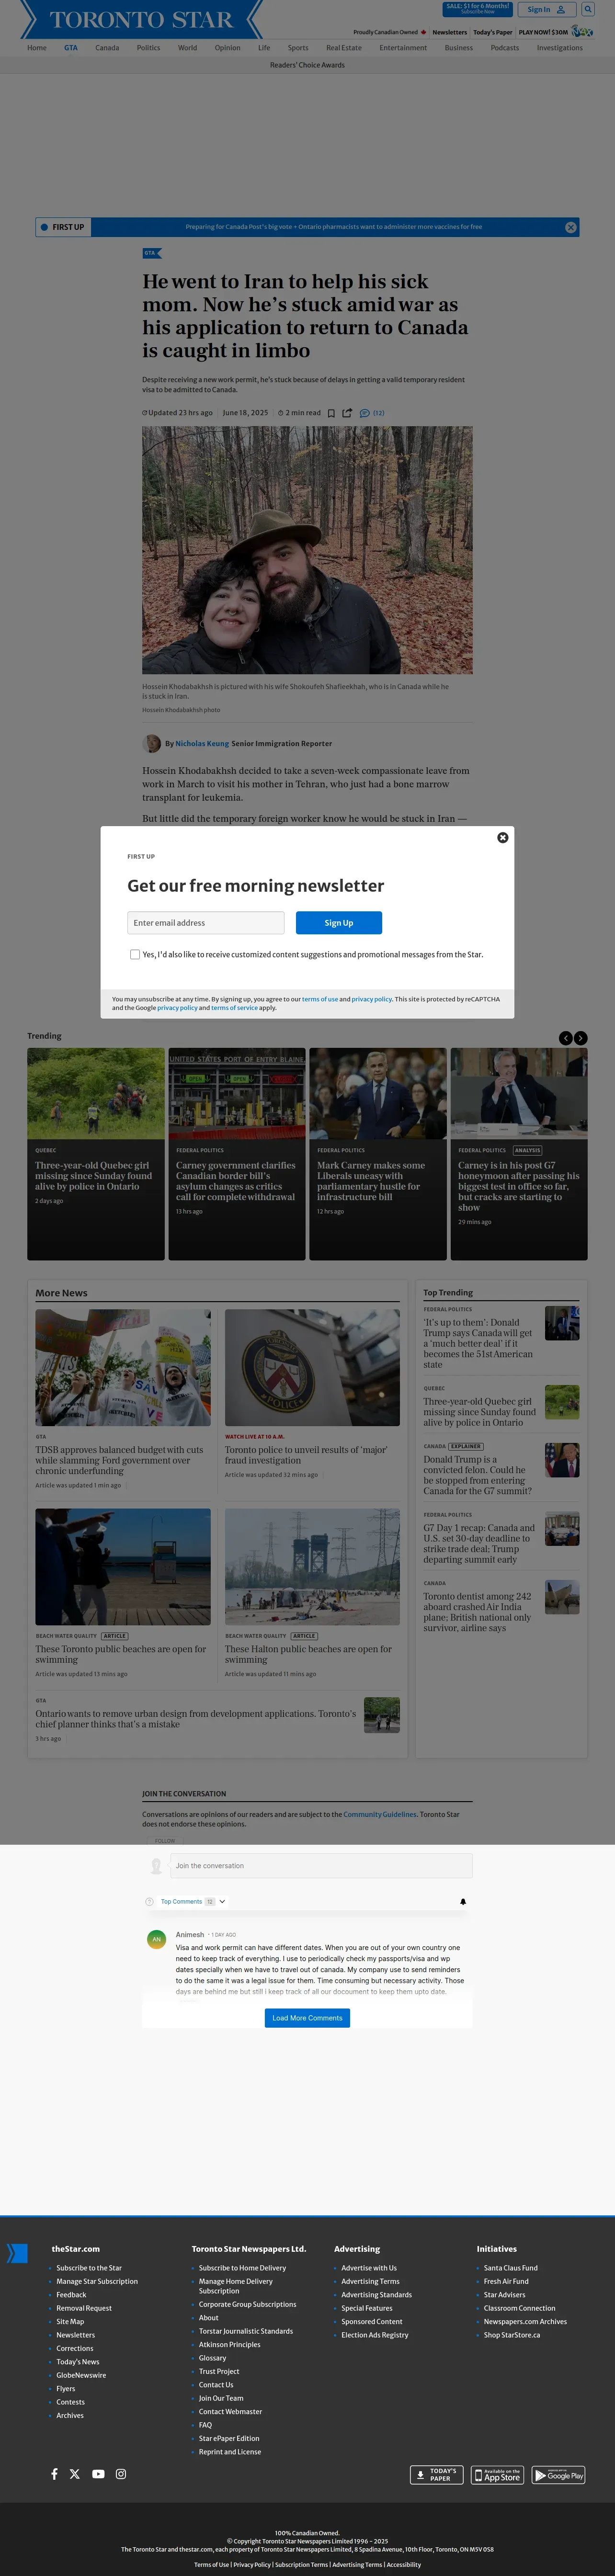The width and height of the screenshot is (615, 2576).
Task: Click the (12) comment count link
Action: pos(379,413)
